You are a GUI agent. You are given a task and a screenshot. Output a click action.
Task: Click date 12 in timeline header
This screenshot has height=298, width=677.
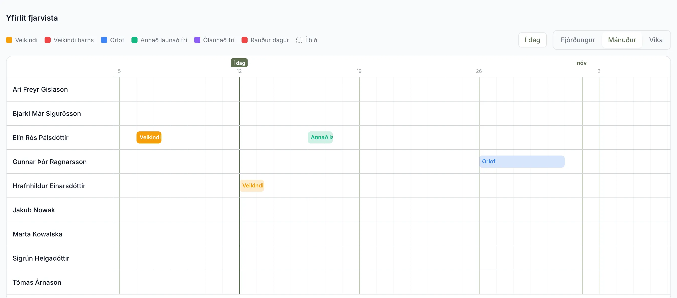pos(239,71)
